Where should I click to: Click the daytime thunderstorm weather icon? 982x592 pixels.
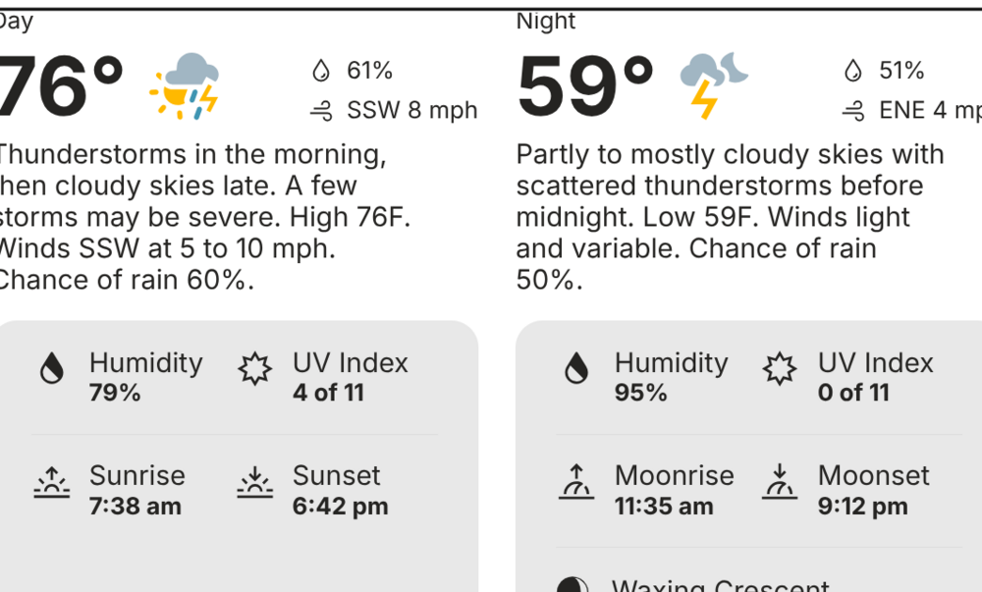tap(184, 86)
